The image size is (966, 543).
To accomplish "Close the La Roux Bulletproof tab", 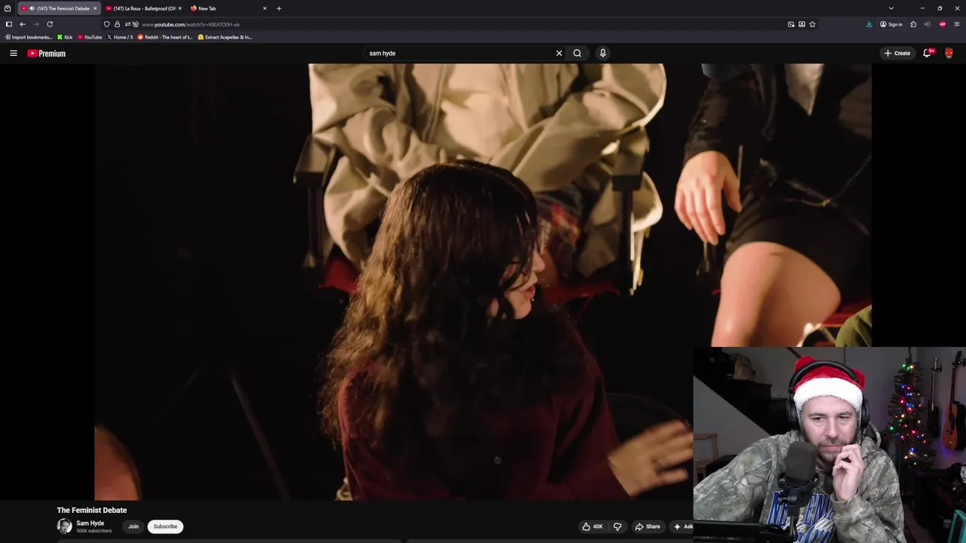I will click(180, 8).
